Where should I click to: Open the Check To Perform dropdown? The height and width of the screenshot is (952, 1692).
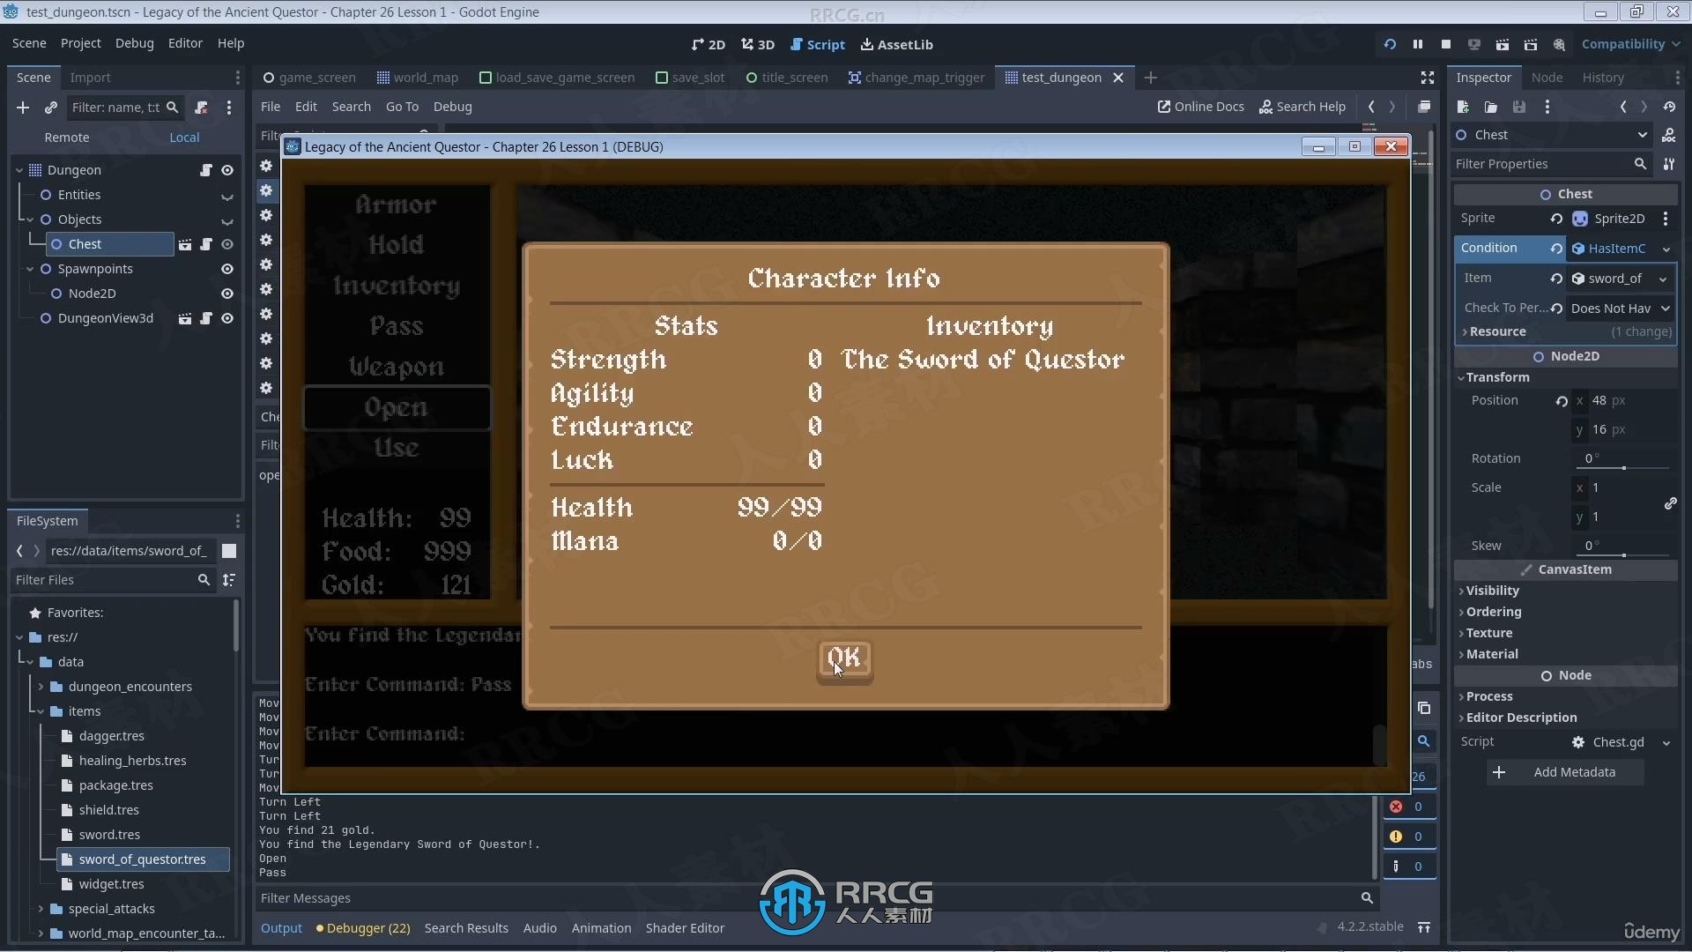click(x=1620, y=309)
